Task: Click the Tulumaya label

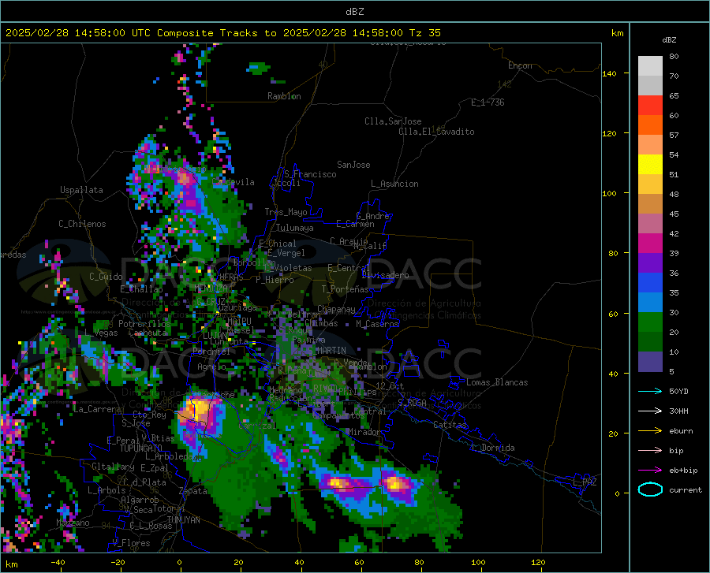Action: click(295, 228)
